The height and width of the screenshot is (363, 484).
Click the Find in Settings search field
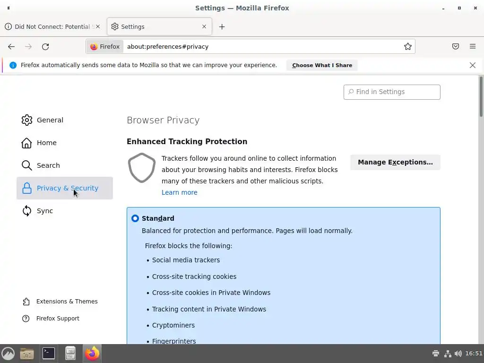[x=392, y=92]
